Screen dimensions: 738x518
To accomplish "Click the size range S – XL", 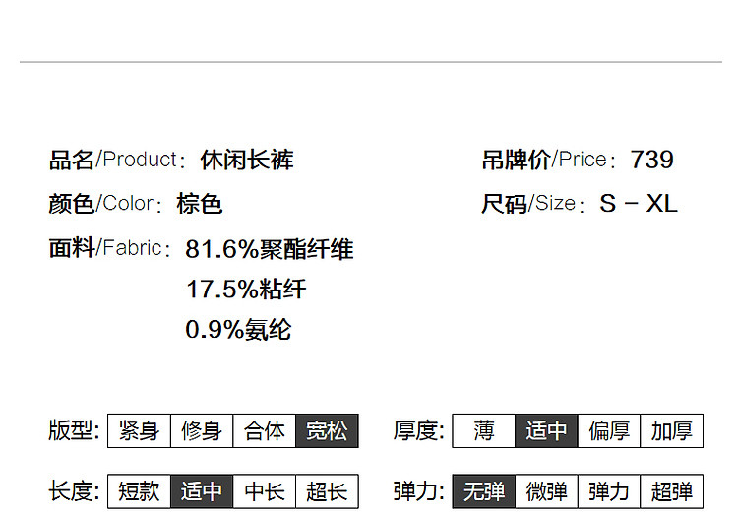I will point(639,204).
